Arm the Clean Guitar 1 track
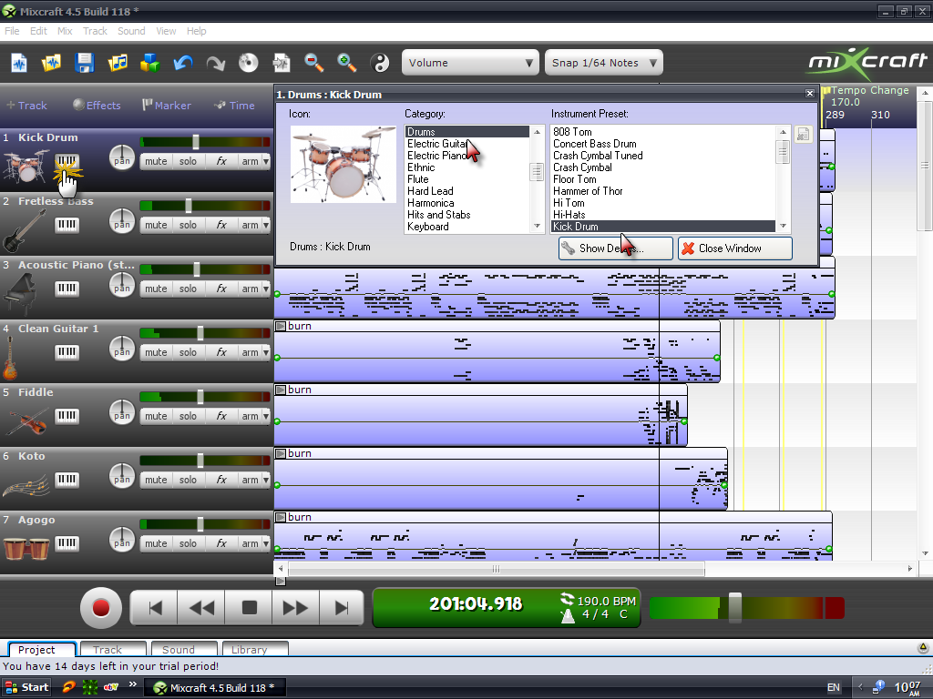The width and height of the screenshot is (933, 699). 250,352
